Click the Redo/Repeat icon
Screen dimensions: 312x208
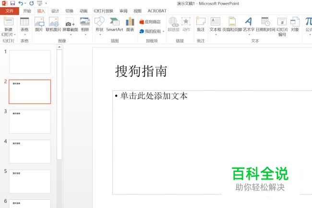tap(31, 3)
